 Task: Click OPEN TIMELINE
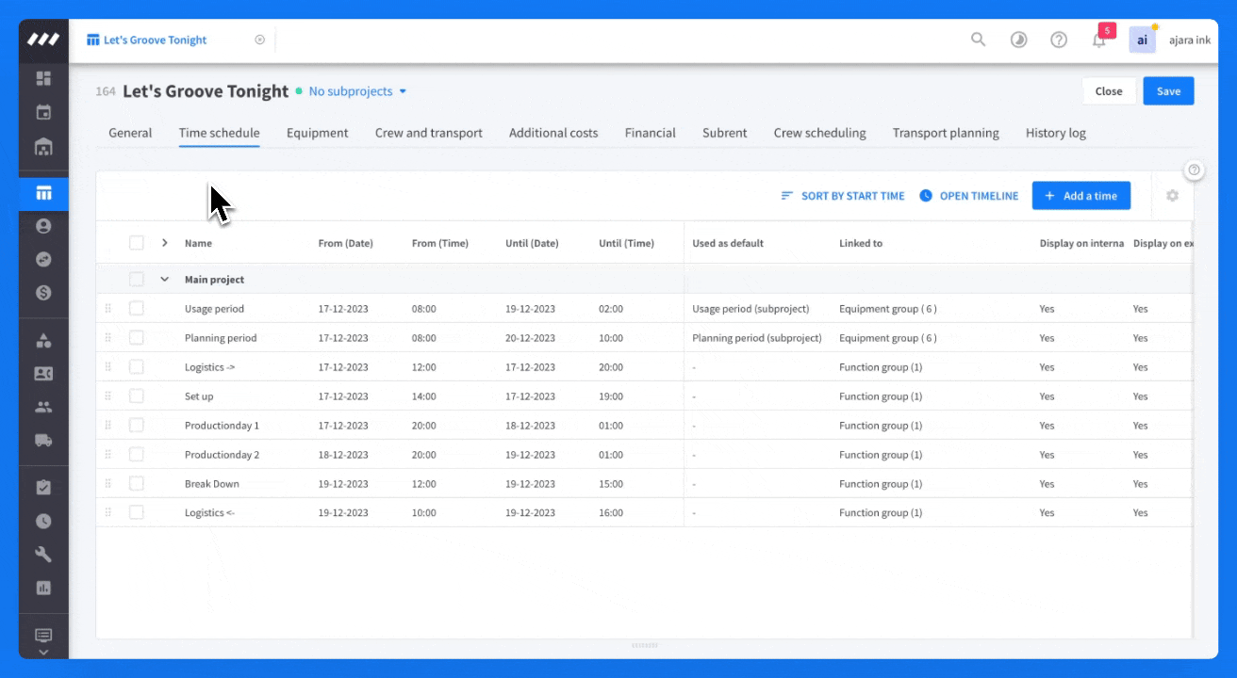[969, 196]
